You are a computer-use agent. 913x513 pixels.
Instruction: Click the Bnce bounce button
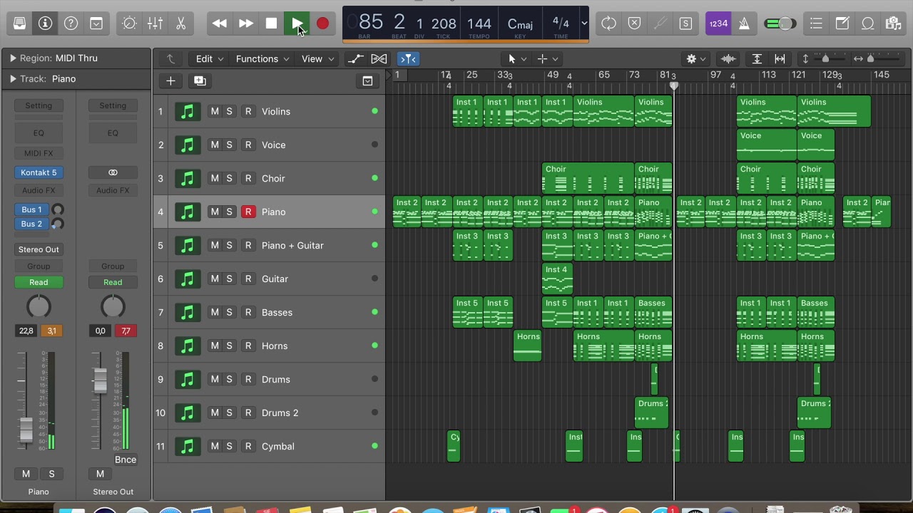126,460
